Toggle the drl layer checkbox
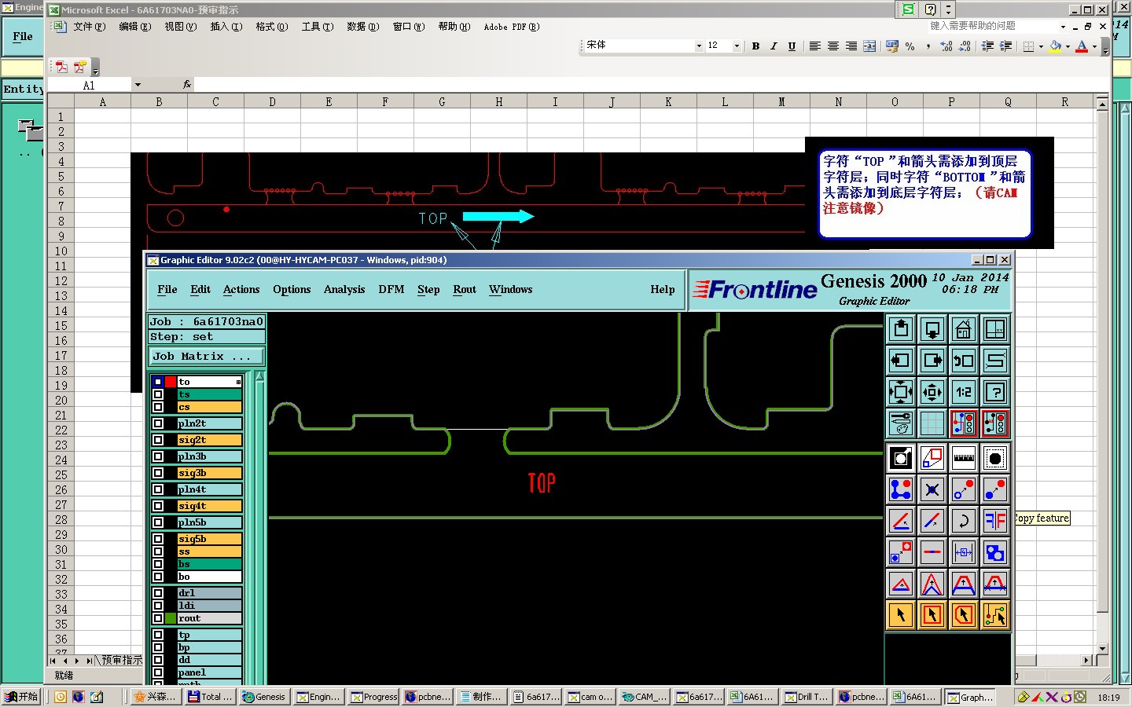Viewport: 1132px width, 707px height. 158,593
